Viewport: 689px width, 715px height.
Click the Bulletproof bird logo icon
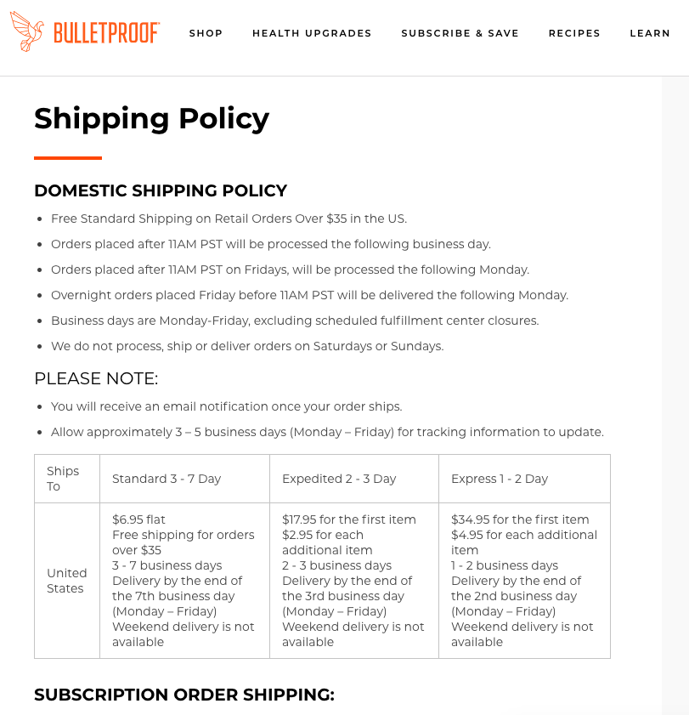click(27, 31)
